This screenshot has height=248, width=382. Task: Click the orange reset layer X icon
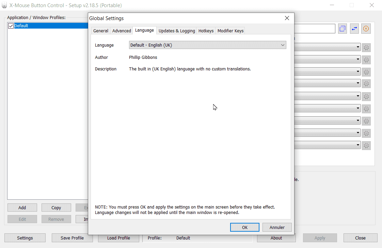pyautogui.click(x=366, y=29)
